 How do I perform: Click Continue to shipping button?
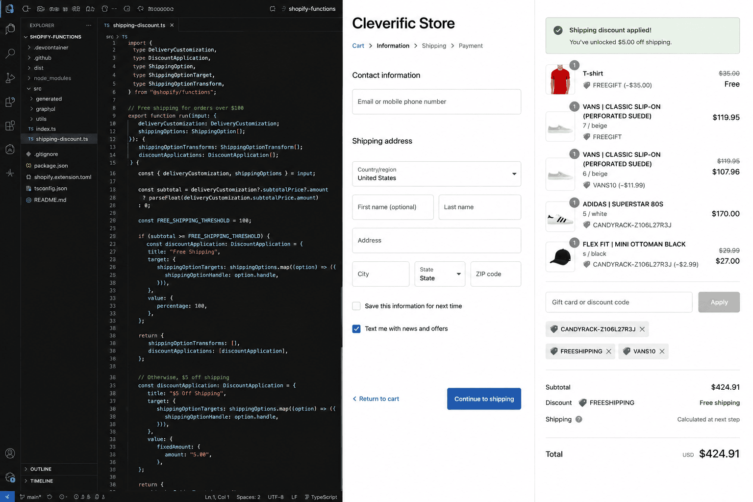484,399
